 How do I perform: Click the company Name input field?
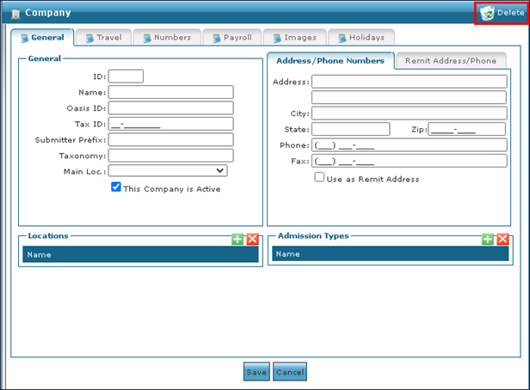point(170,92)
